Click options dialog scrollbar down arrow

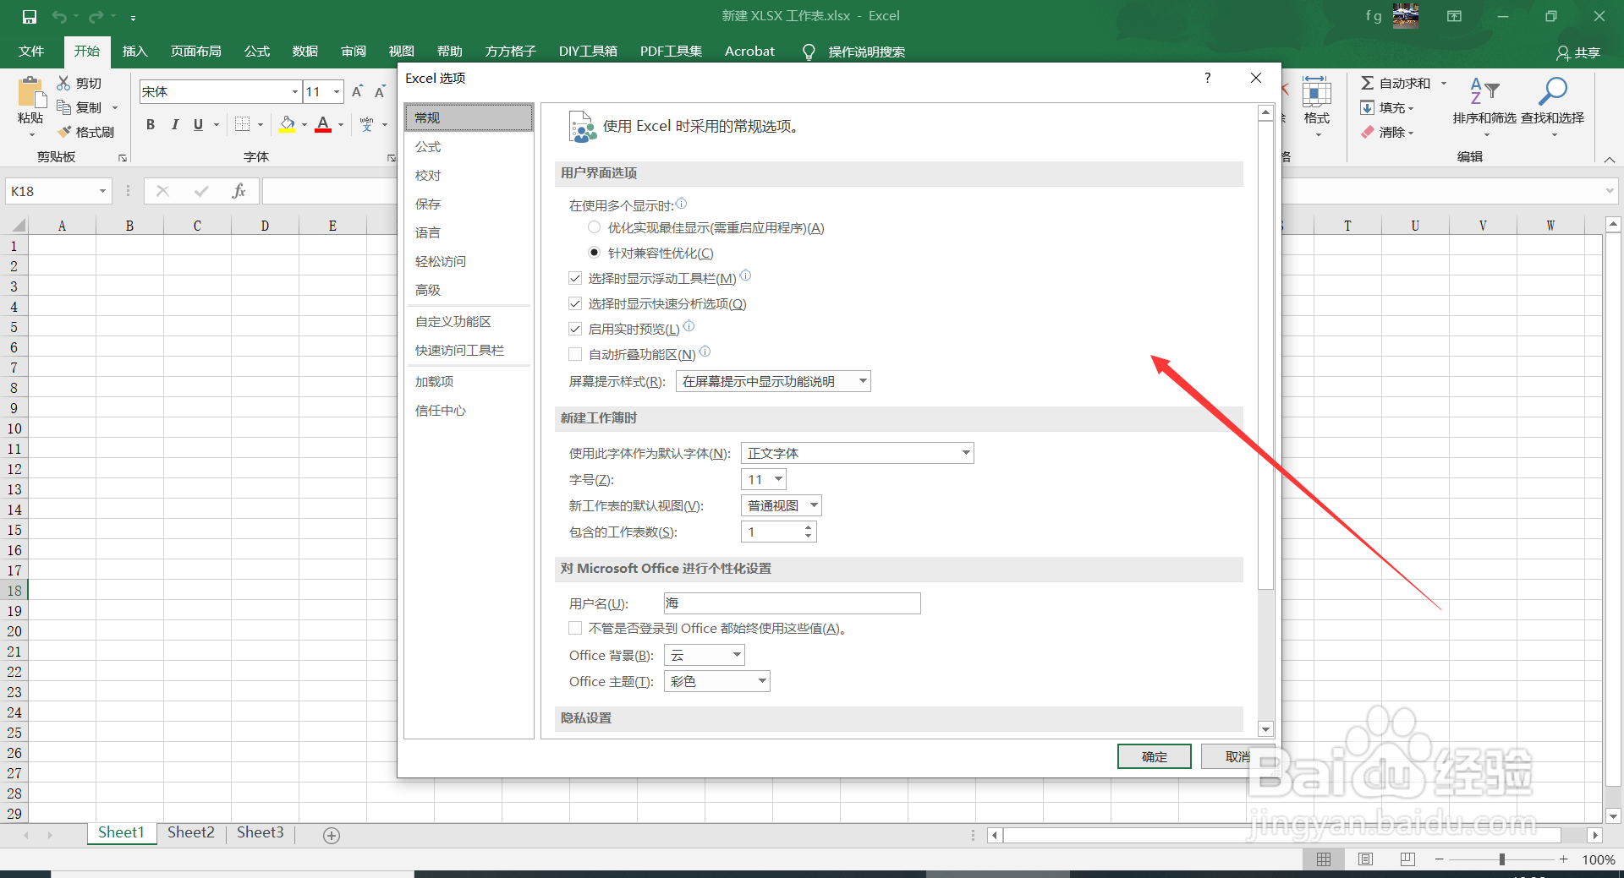point(1265,729)
